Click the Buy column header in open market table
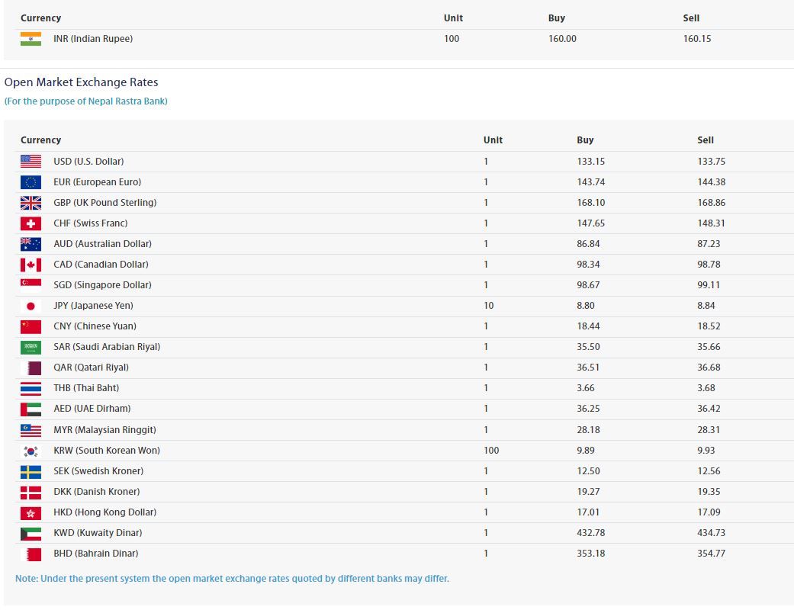This screenshot has height=610, width=794. 585,140
